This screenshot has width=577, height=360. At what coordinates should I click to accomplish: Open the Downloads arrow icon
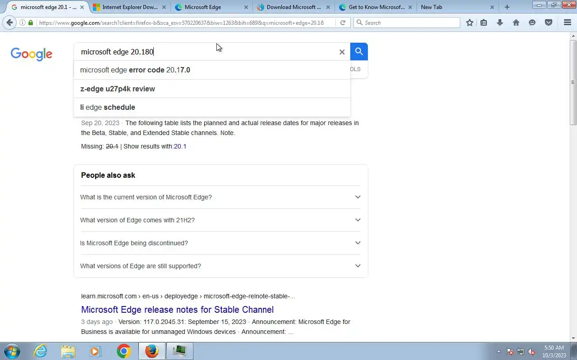pyautogui.click(x=500, y=22)
